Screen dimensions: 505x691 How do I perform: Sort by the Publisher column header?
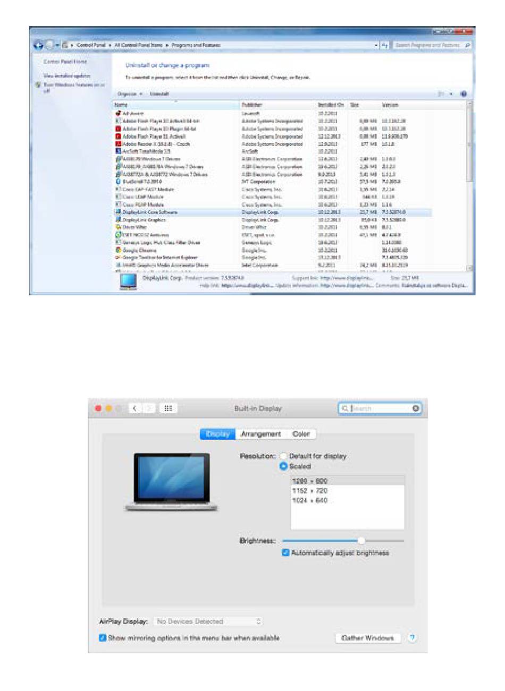[278, 105]
